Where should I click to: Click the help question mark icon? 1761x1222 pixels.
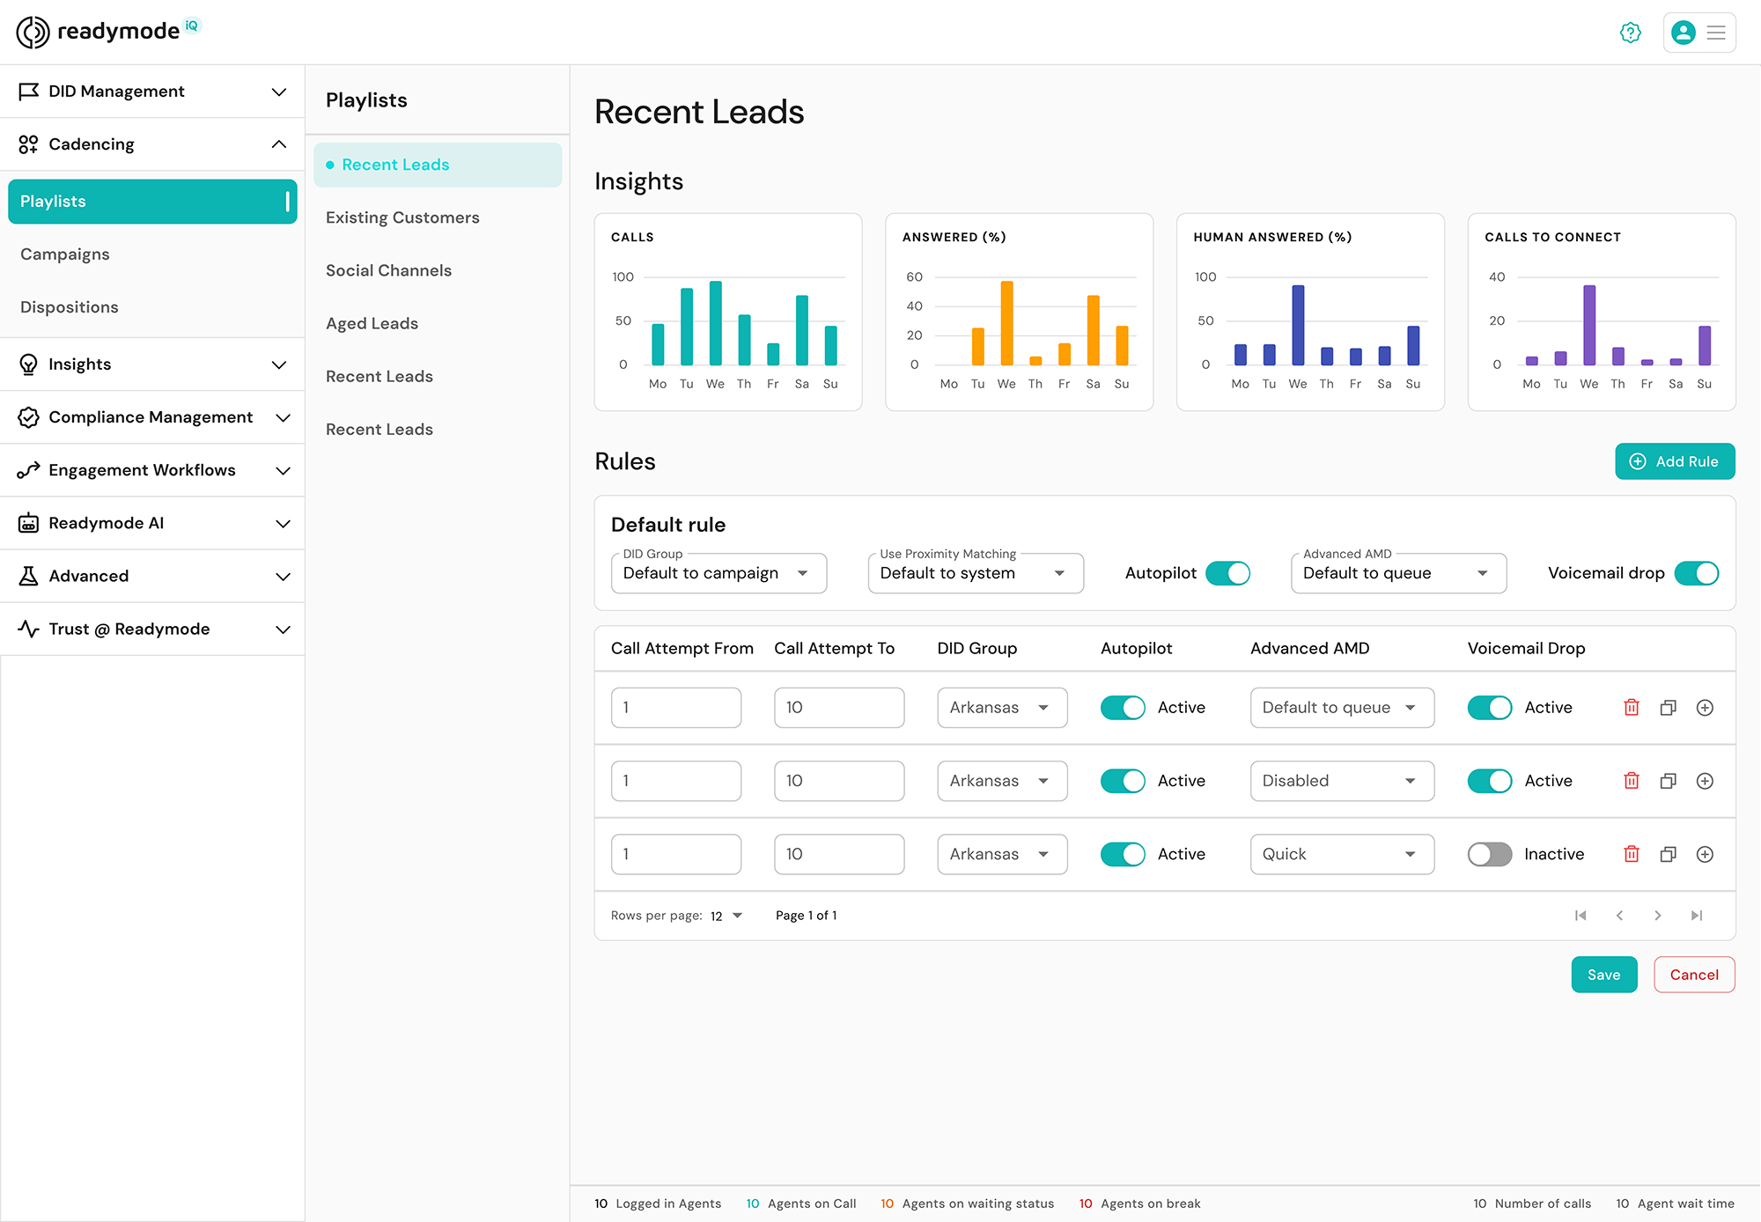[x=1630, y=33]
